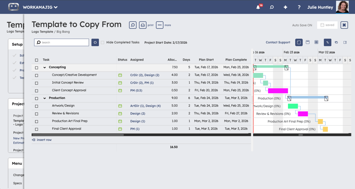Screen dimensions: 355x189
Task: Tick the select-all checkbox in Task header
Action: 36,60
